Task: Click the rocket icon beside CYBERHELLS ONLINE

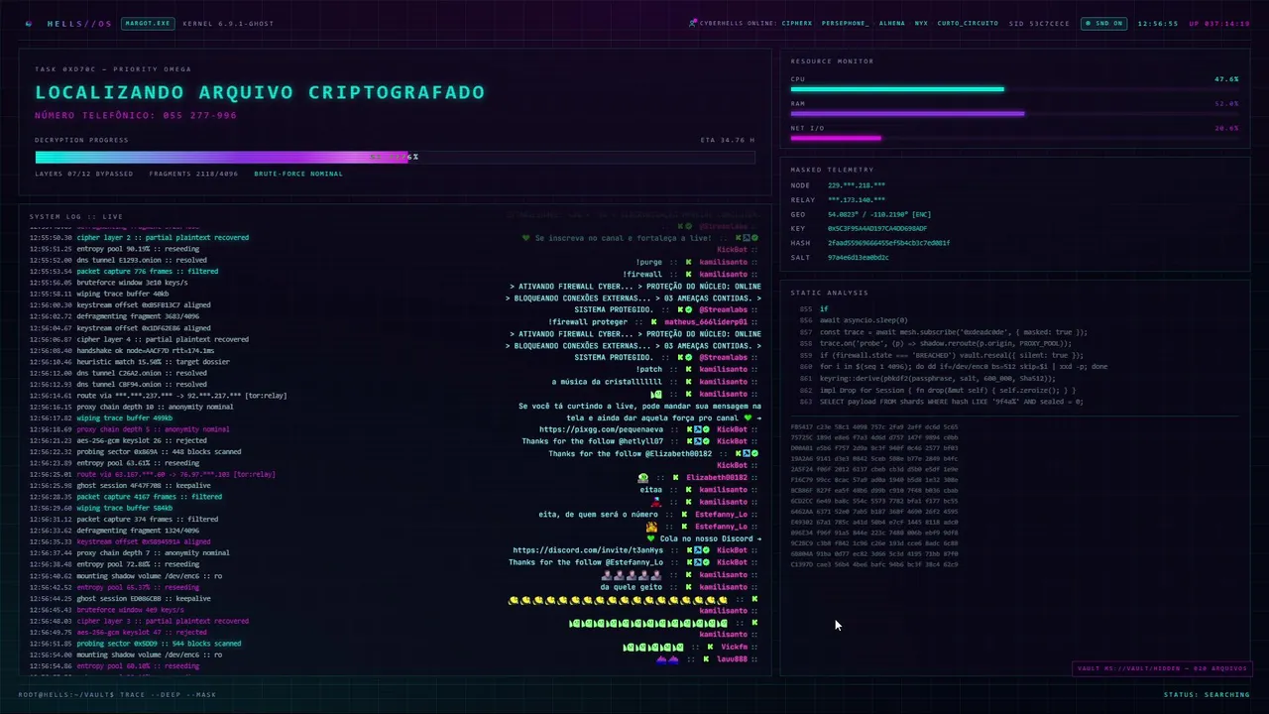Action: click(692, 23)
